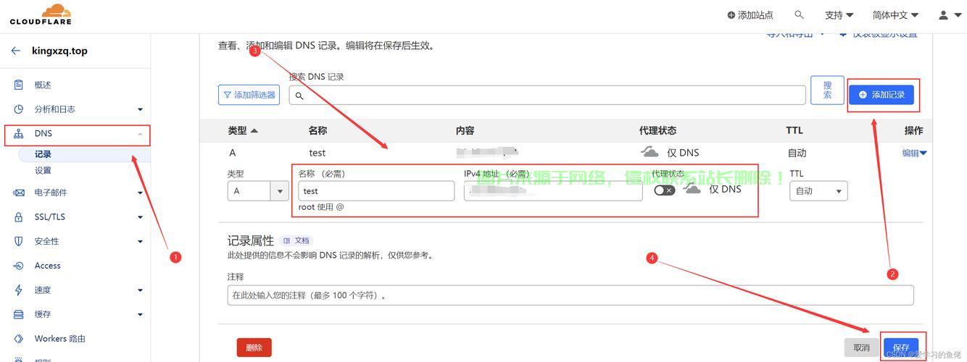Open the 简体中文 language dropdown
The image size is (967, 362).
[x=895, y=14]
